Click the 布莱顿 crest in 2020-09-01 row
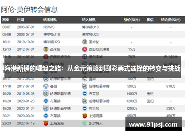The image size is (185, 134). coord(46,116)
